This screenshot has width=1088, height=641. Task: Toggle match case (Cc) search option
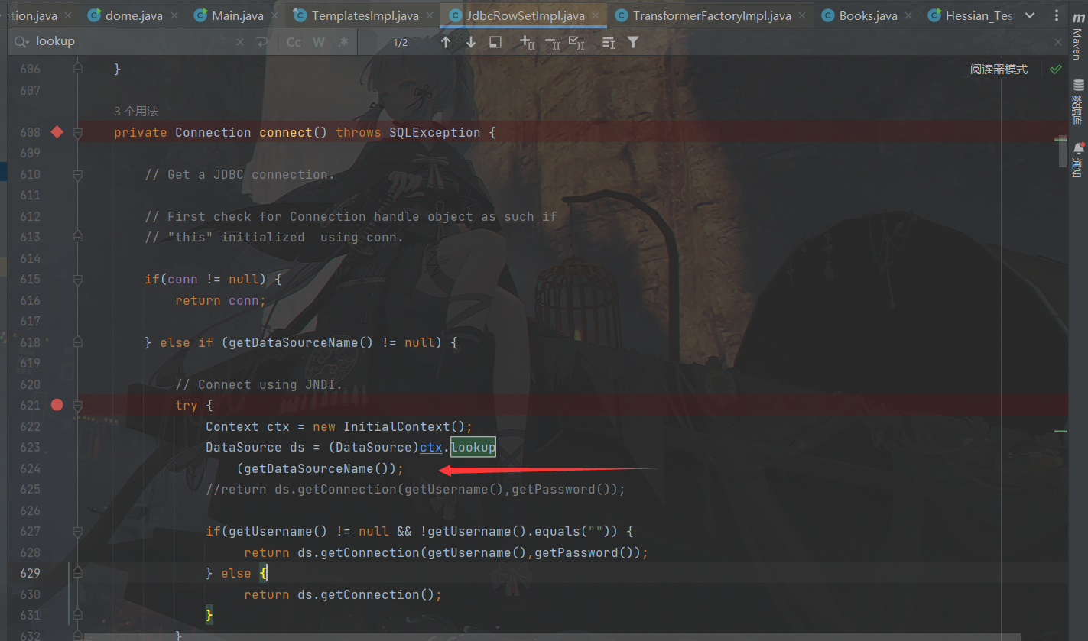294,43
